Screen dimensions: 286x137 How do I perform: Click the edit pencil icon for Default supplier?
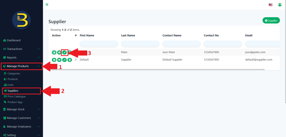pos(65,60)
